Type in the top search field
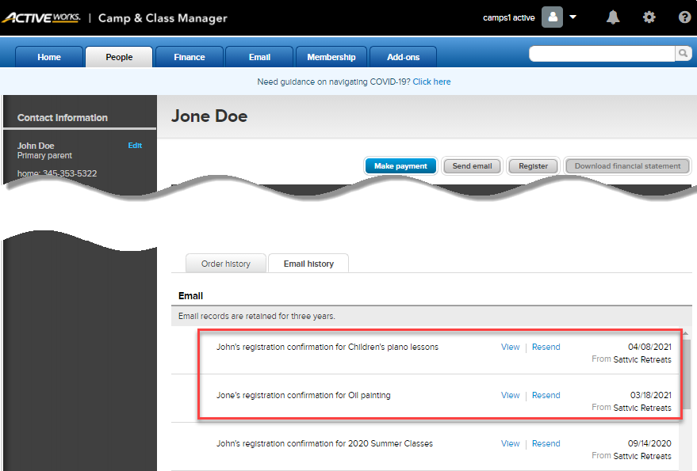 tap(602, 53)
